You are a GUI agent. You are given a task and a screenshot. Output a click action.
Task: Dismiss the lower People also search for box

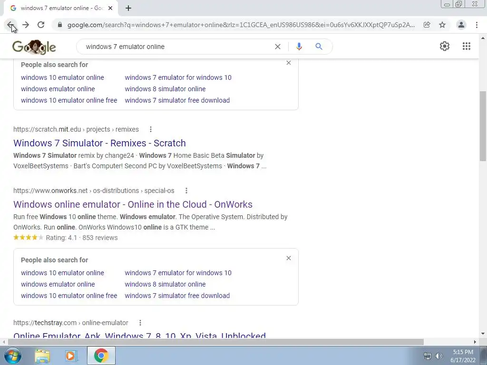click(289, 258)
